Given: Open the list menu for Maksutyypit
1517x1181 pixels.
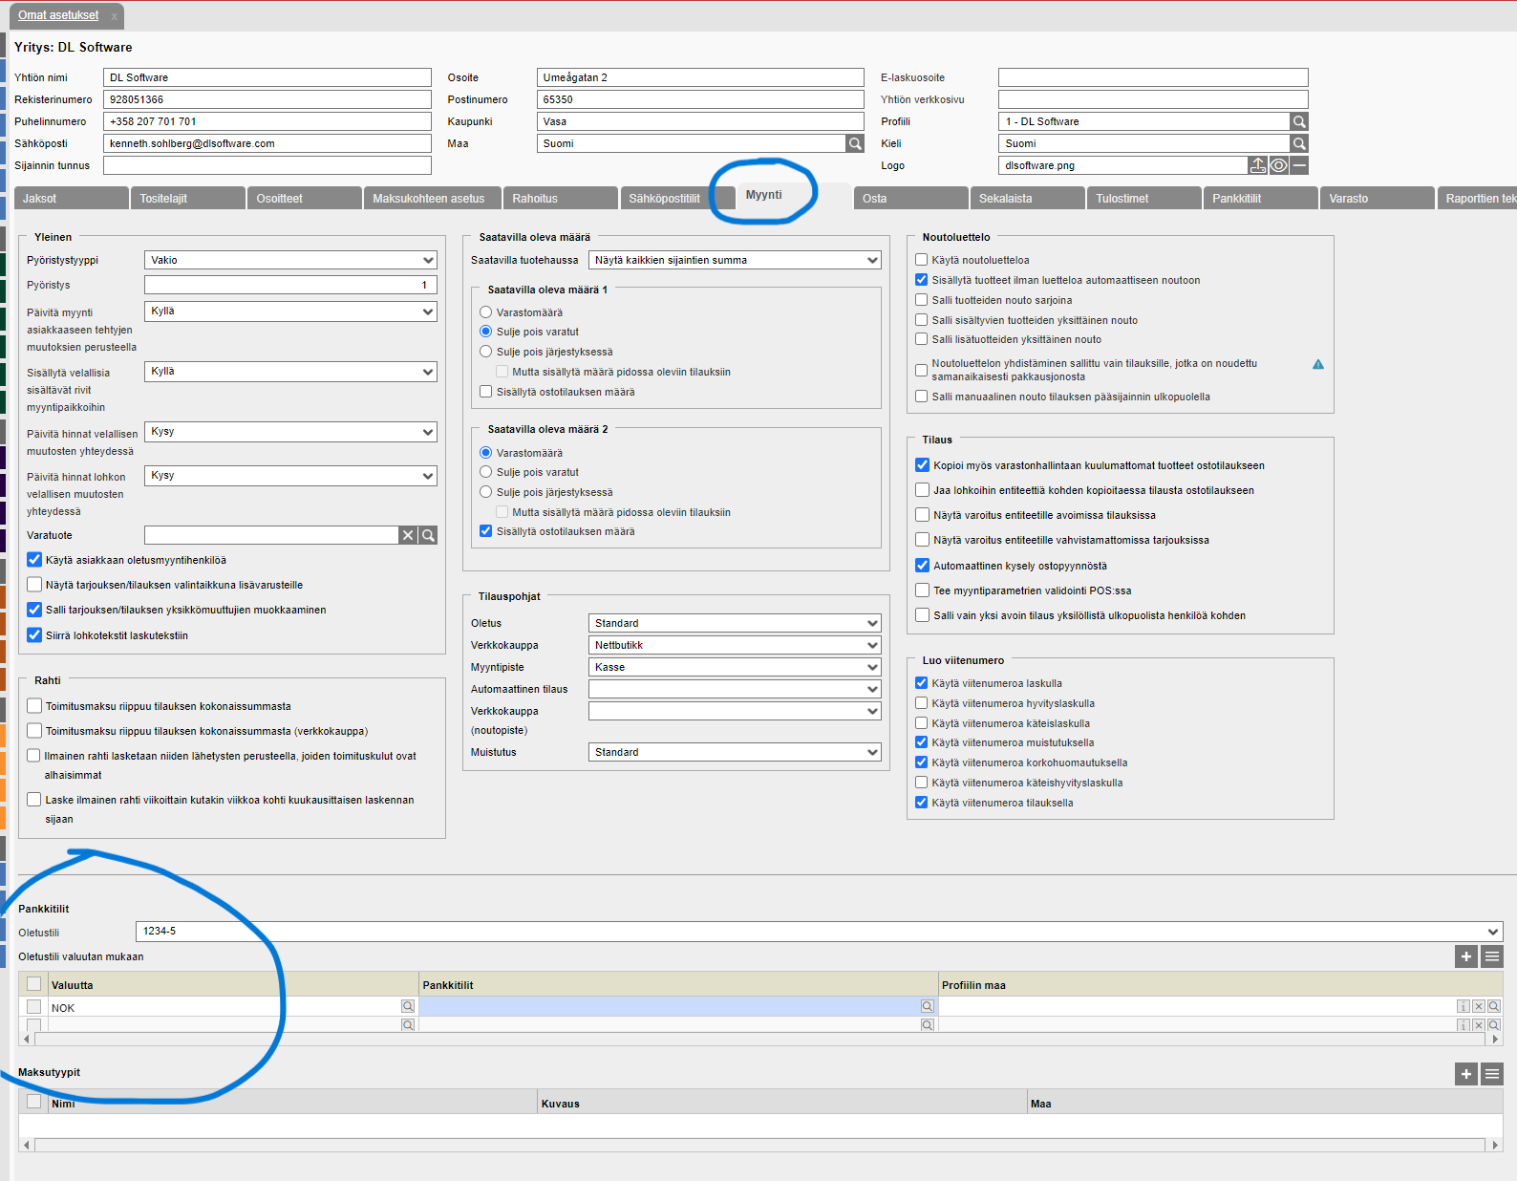Looking at the screenshot, I should pos(1492,1074).
